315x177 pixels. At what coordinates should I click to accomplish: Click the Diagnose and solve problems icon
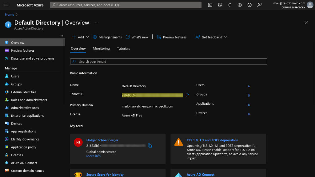pyautogui.click(x=7, y=58)
